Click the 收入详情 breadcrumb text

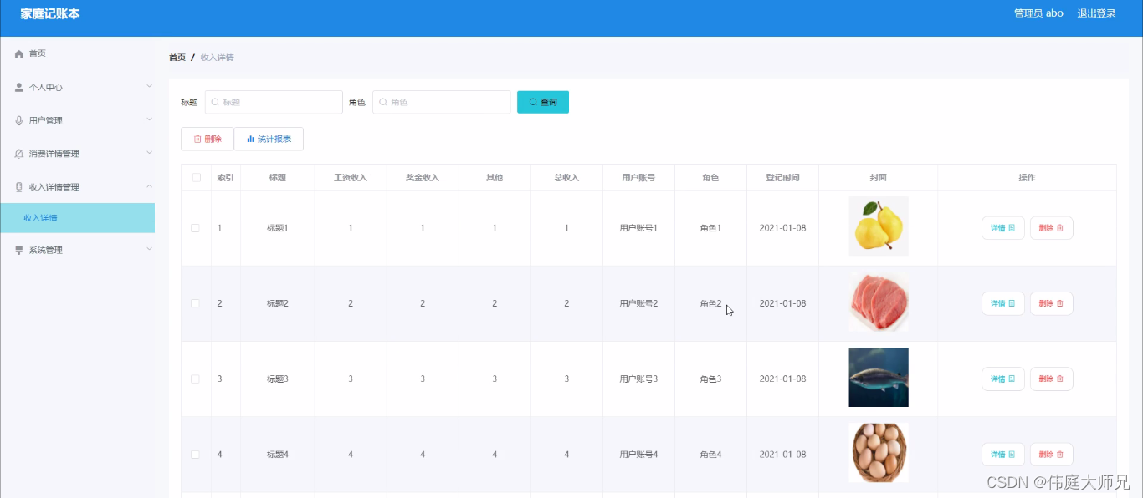[218, 58]
